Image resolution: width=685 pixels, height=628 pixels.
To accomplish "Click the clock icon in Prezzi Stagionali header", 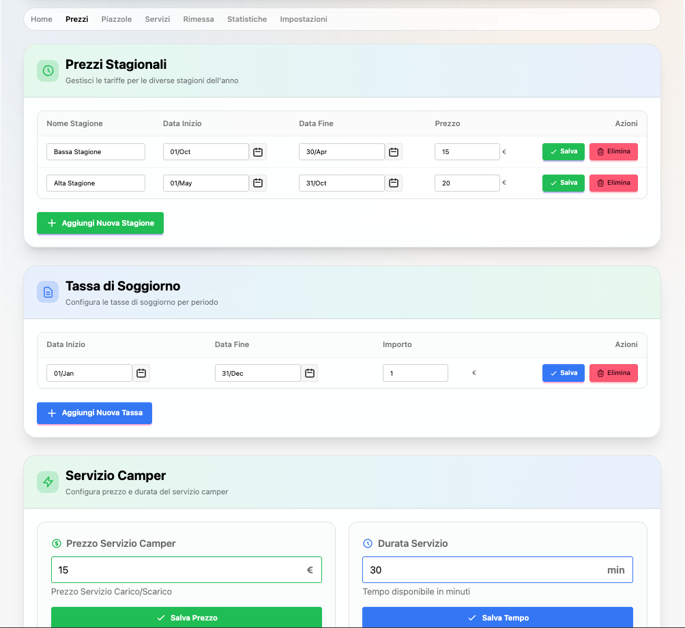I will (47, 70).
